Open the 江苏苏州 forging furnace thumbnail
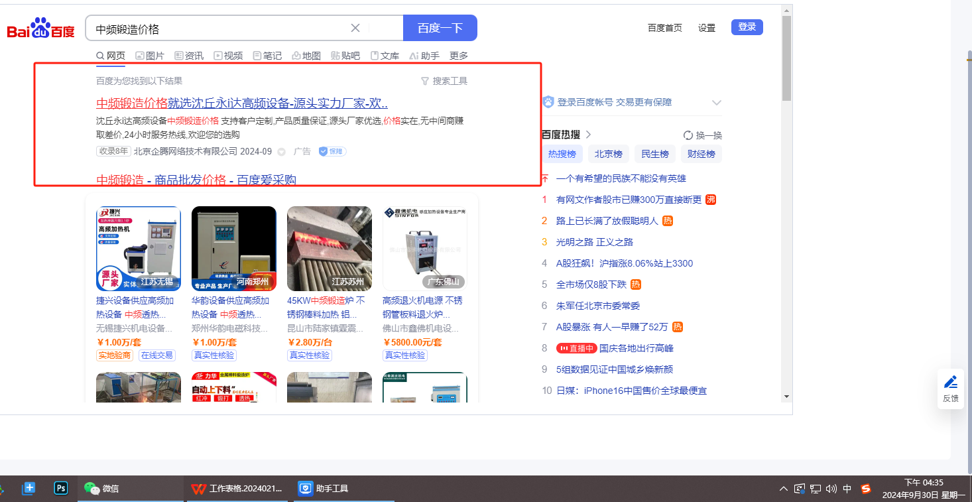Screen dimensions: 972x502 (330, 249)
